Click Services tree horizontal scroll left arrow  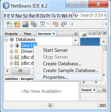tap(8, 71)
